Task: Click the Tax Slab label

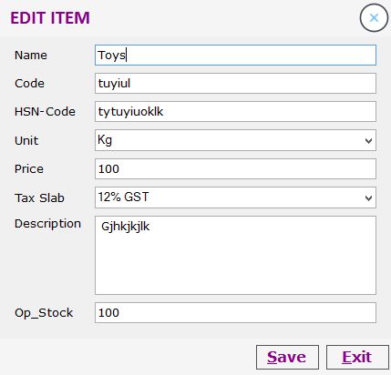Action: point(39,198)
